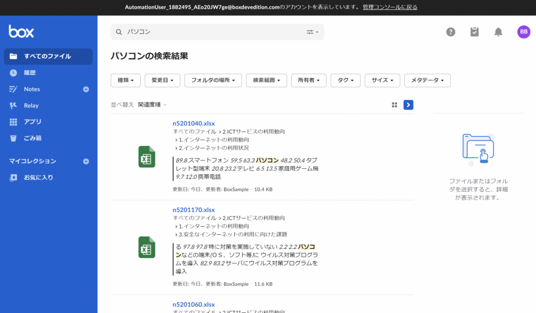Screen dimensions: 536x313
Task: Open the BB account avatar menu
Action: [x=523, y=32]
